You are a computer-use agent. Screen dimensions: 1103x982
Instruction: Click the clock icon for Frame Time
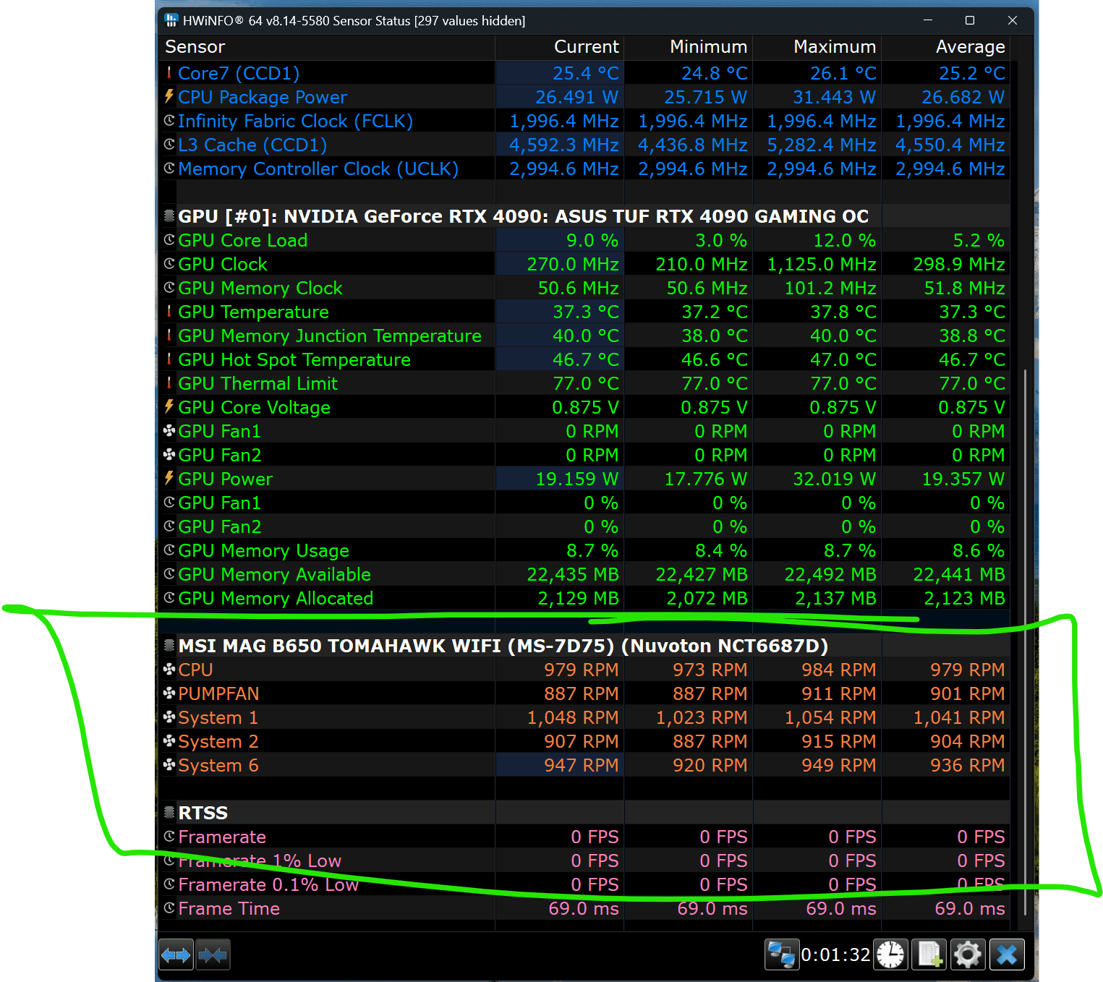click(x=169, y=908)
